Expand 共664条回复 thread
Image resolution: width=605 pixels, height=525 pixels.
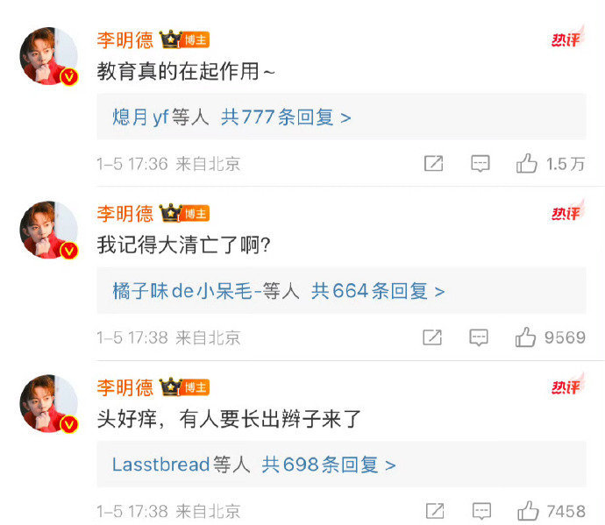point(378,291)
